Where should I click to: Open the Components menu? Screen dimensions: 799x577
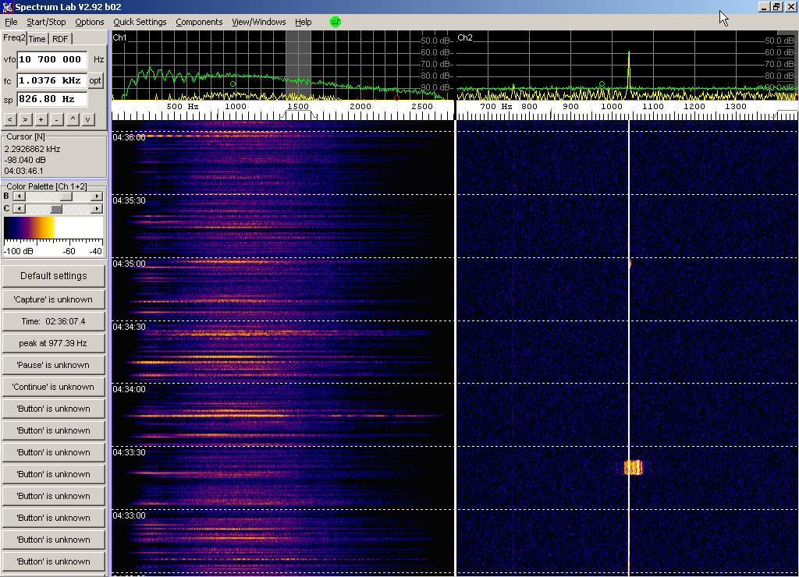(x=199, y=22)
